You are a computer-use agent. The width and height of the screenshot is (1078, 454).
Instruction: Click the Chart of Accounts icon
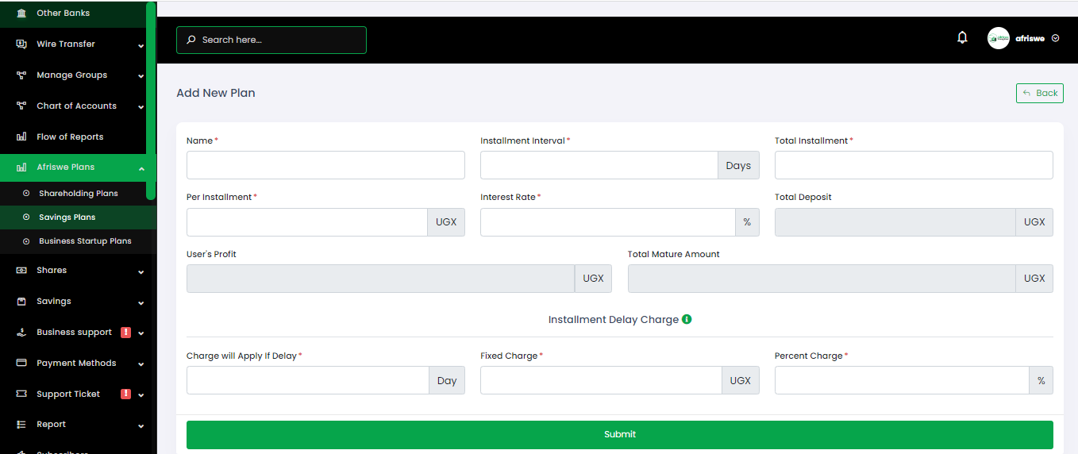coord(21,106)
